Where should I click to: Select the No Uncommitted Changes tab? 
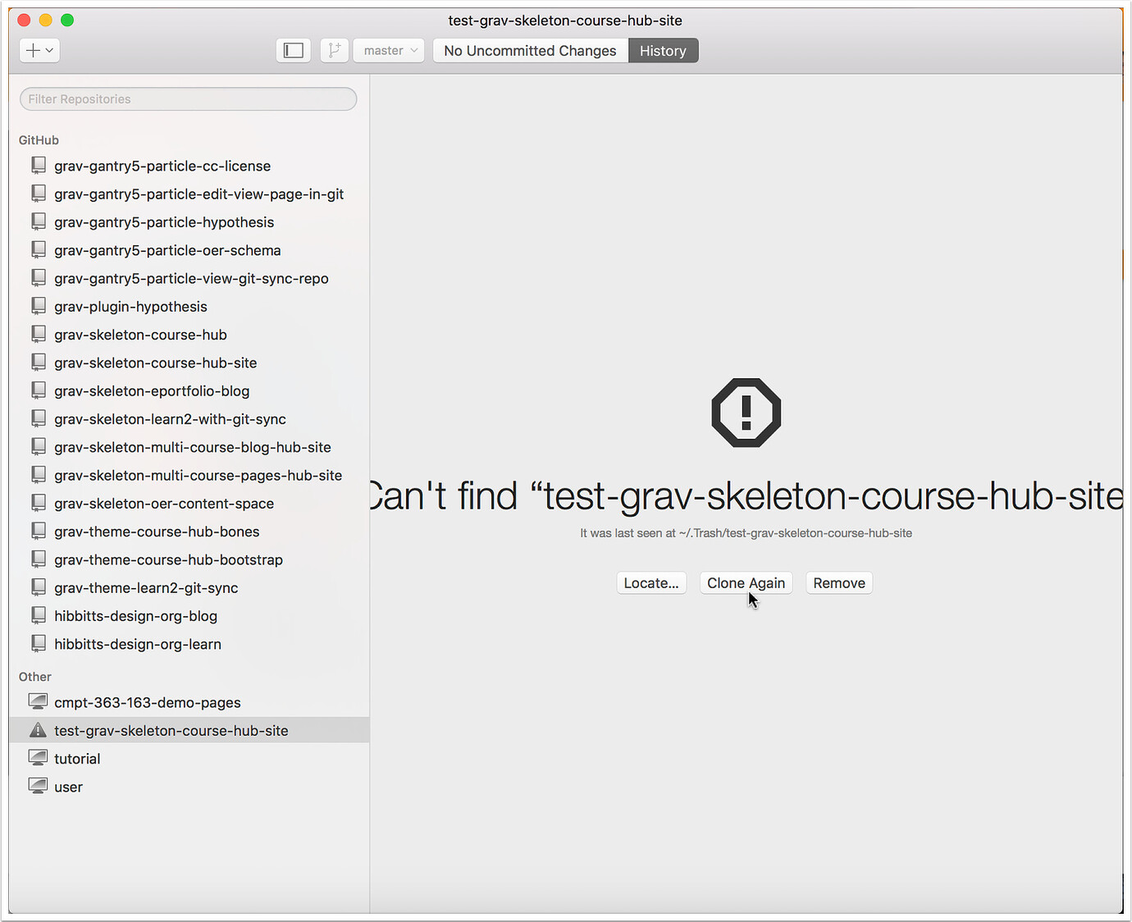(530, 50)
